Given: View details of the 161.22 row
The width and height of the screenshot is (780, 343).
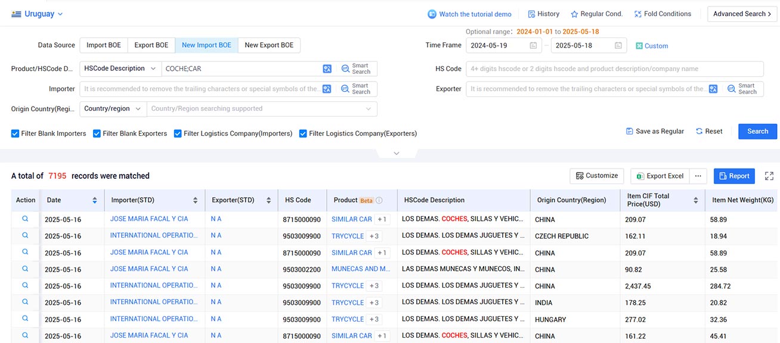Looking at the screenshot, I should pyautogui.click(x=25, y=336).
